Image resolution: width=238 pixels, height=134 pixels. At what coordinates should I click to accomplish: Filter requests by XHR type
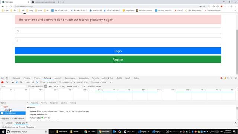pos(51,86)
